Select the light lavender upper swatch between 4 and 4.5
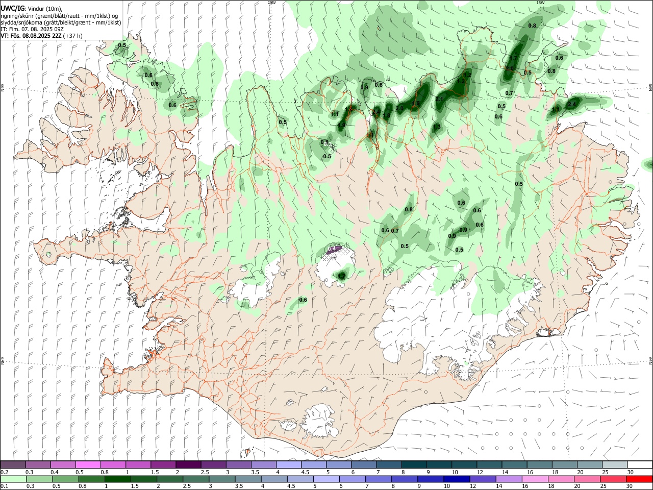Viewport: 653px width, 490px height. [289, 464]
